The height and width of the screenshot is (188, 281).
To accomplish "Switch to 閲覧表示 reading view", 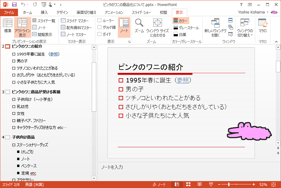I will (x=42, y=34).
